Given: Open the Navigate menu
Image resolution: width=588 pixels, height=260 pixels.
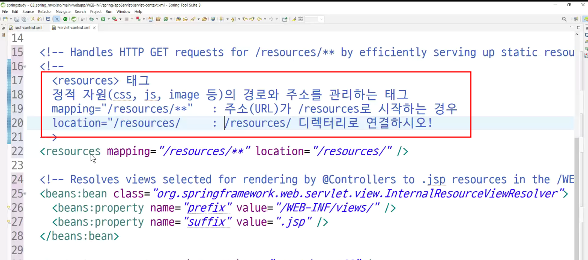Looking at the screenshot, I should 63,12.
